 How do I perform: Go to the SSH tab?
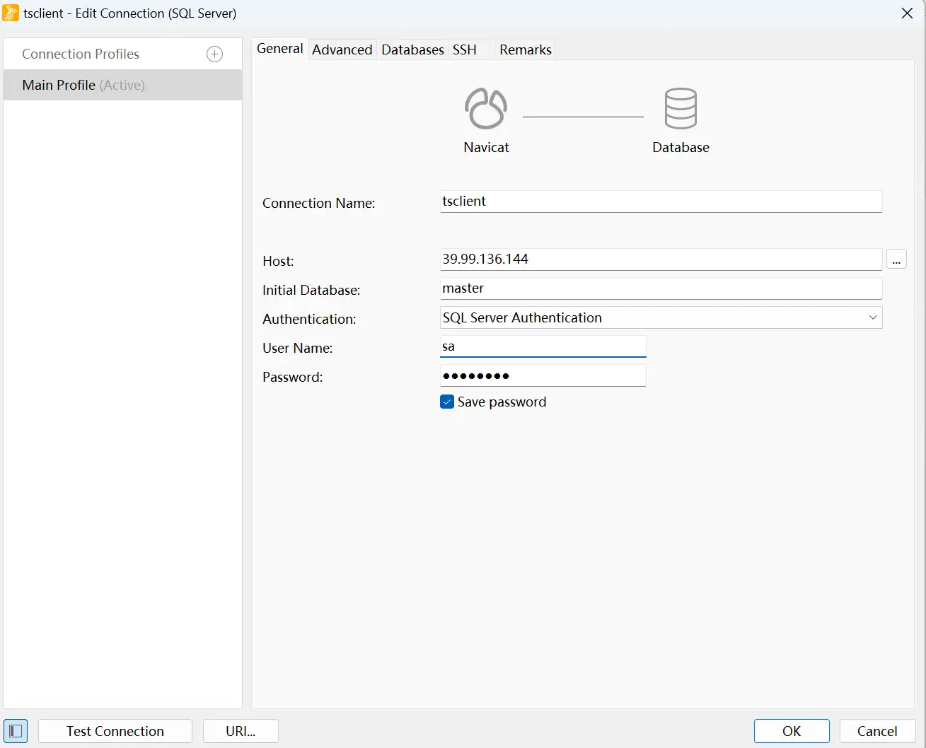465,49
